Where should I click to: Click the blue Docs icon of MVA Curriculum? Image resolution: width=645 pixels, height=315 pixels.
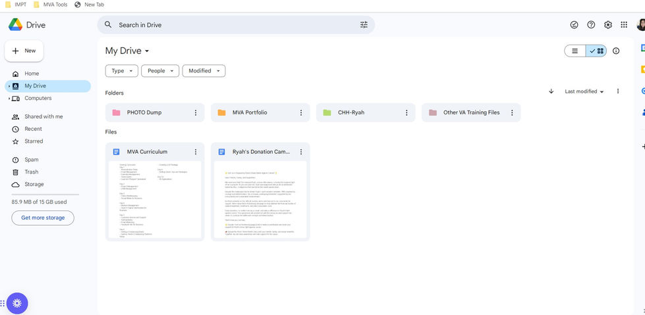(x=117, y=151)
